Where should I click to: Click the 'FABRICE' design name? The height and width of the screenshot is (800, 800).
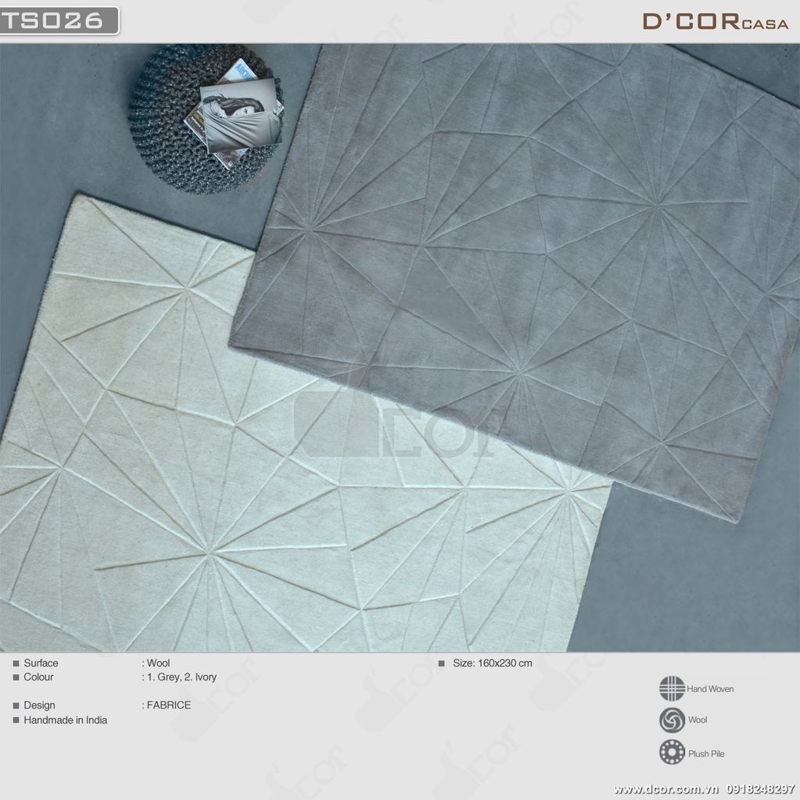(x=169, y=705)
